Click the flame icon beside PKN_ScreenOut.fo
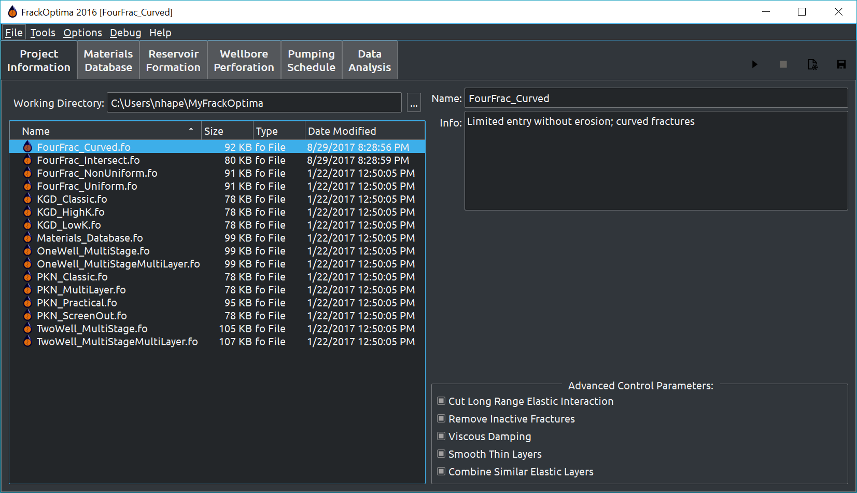The width and height of the screenshot is (857, 493). pyautogui.click(x=27, y=315)
